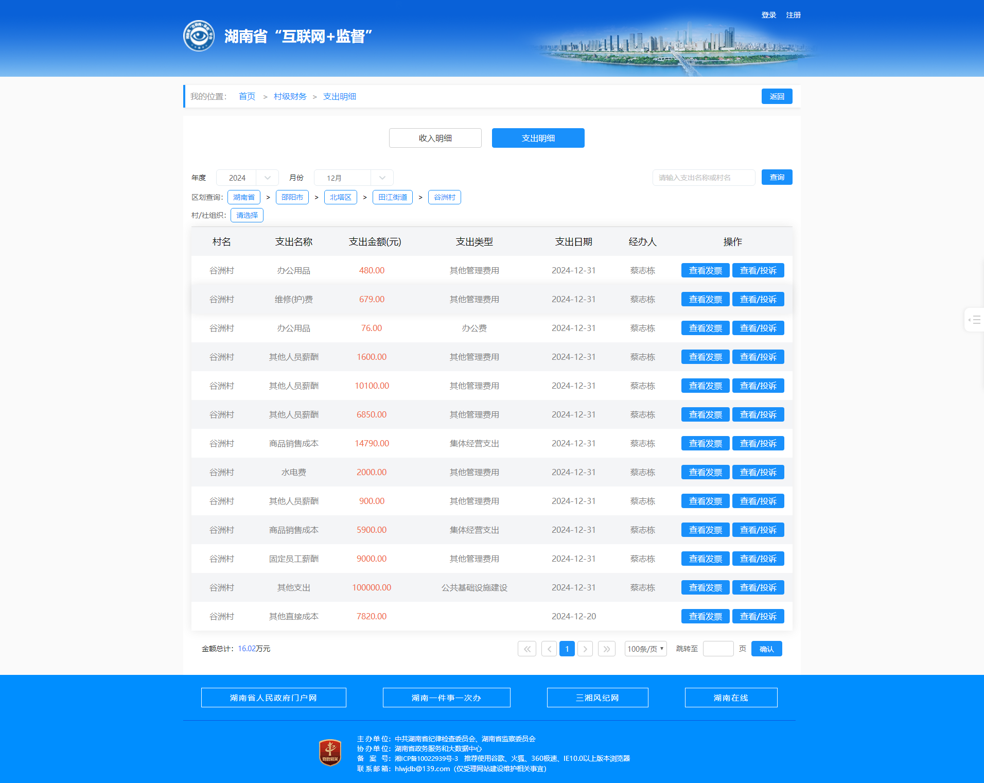The image size is (984, 783).
Task: Focus the 支出名称或村名 search field
Action: coord(704,178)
